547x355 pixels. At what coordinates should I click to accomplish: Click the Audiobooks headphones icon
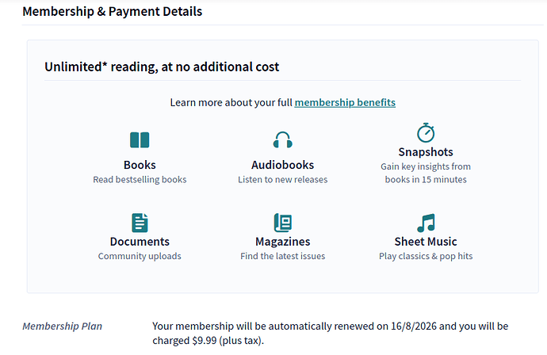coord(282,140)
